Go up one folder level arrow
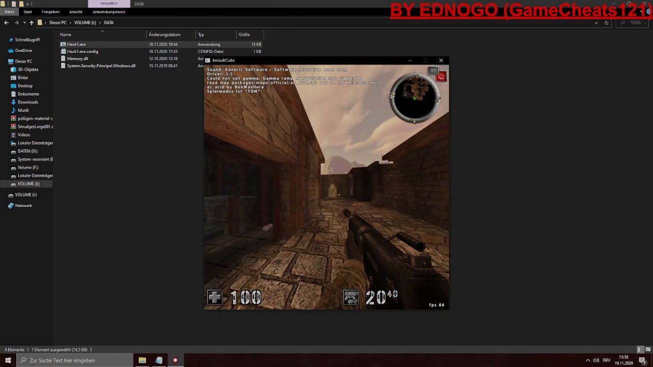This screenshot has width=653, height=367. pyautogui.click(x=31, y=22)
